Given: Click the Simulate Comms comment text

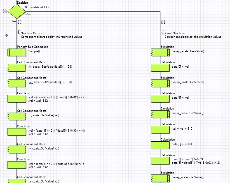Looking at the screenshot, I should point(32,33).
